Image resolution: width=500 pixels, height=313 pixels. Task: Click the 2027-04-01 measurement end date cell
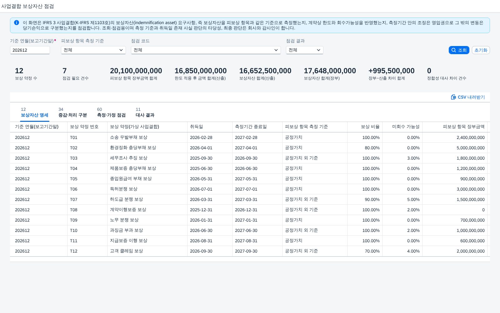[257, 148]
